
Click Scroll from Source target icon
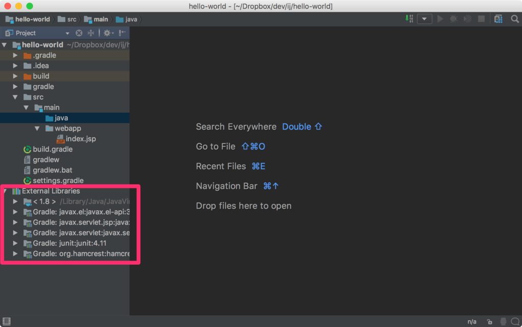[x=79, y=33]
